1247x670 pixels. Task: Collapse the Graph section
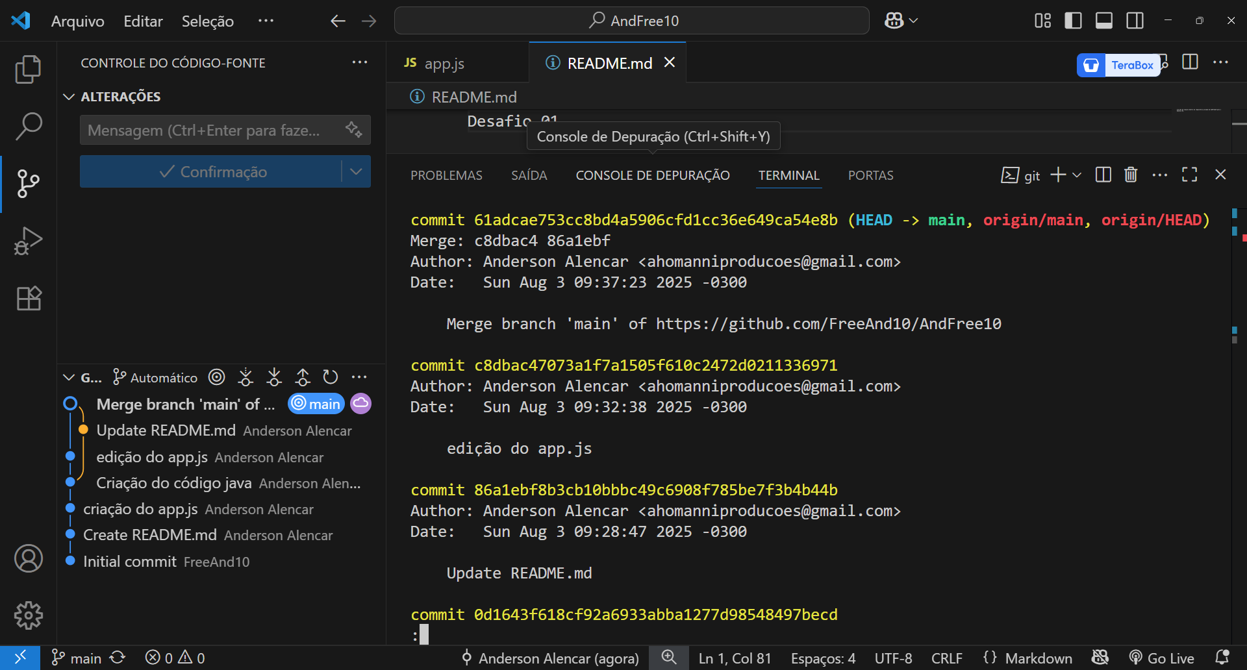68,377
